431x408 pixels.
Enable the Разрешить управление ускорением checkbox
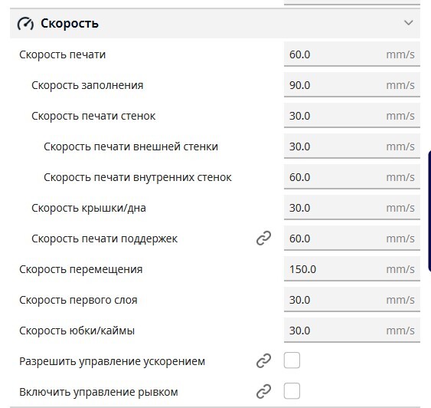[292, 360]
